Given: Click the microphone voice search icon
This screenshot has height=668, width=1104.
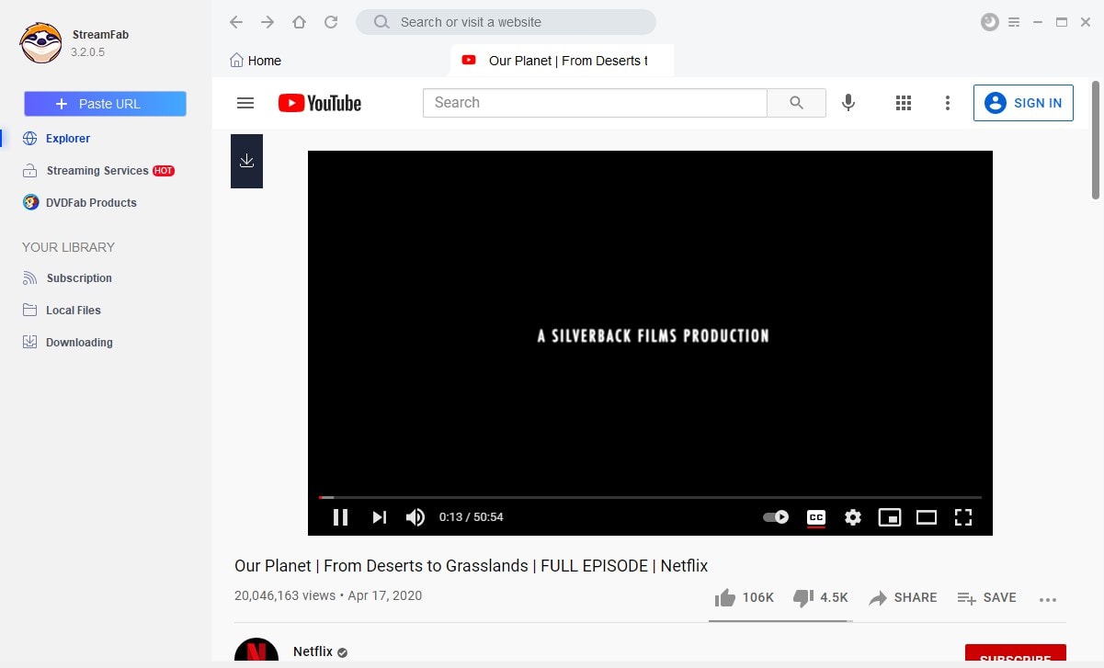Looking at the screenshot, I should pos(848,103).
